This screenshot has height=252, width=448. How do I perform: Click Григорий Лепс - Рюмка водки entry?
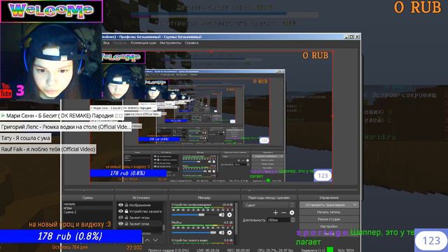(66, 127)
